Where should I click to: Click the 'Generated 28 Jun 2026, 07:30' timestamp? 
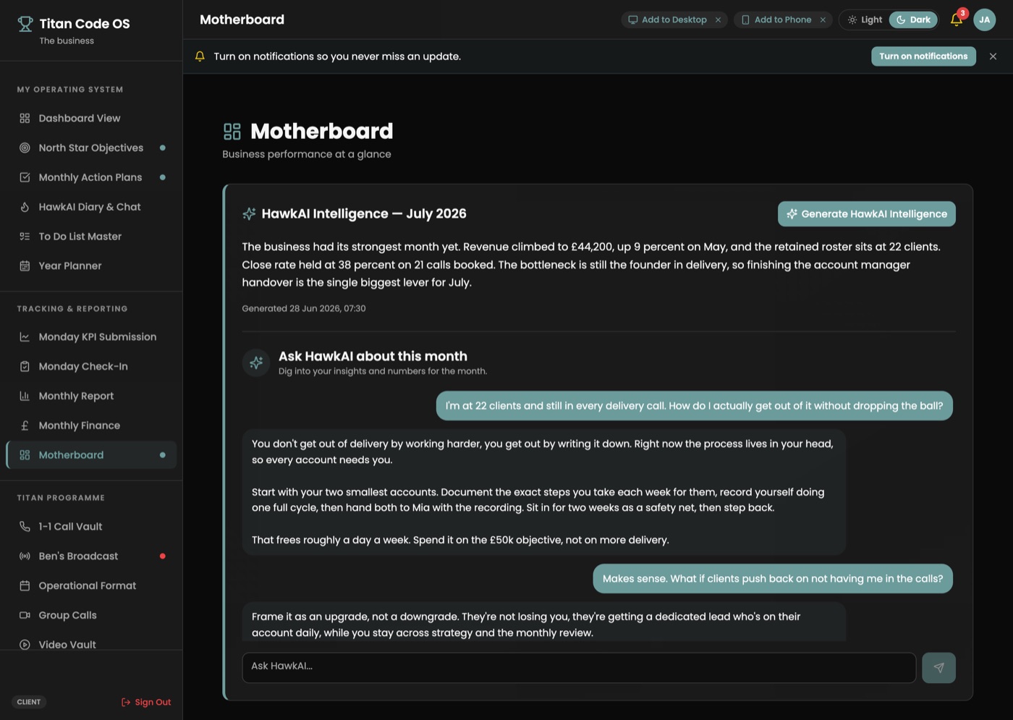click(x=304, y=308)
